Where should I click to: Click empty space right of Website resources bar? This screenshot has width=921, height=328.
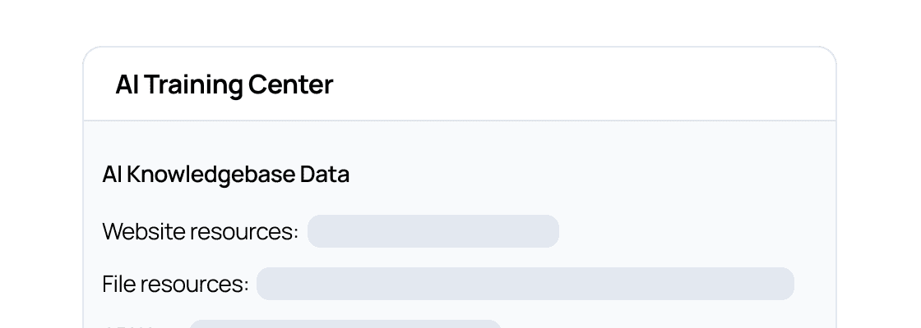(x=691, y=231)
